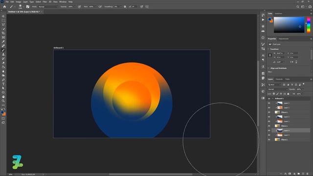
Task: Pick a shade in the color field
Action: coord(289,25)
